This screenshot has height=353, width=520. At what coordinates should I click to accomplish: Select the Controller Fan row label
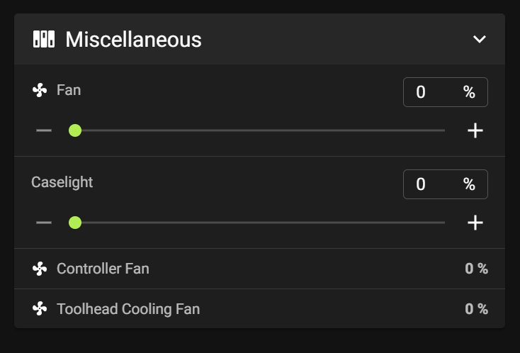[103, 269]
